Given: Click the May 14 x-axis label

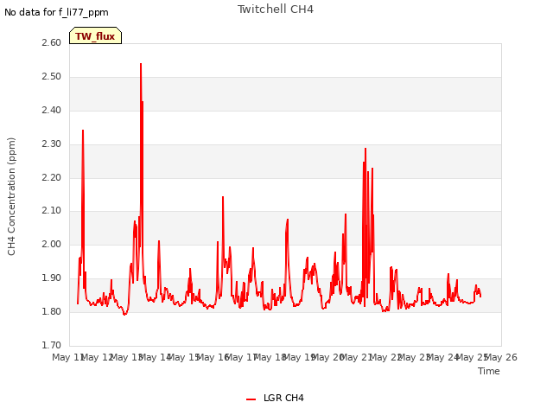Looking at the screenshot, I should coord(156,357).
